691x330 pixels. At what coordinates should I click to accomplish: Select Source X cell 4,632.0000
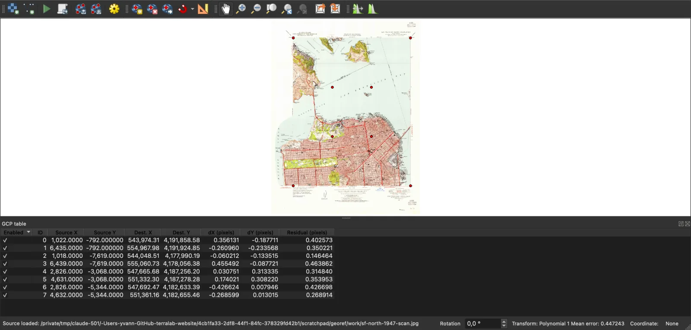tap(66, 295)
